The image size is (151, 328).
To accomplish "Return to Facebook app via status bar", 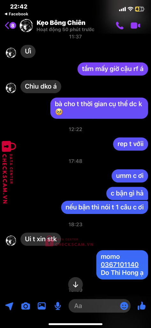I will point(16,14).
